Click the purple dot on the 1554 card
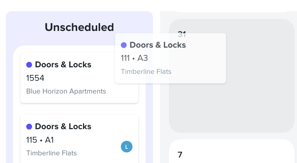The image size is (297, 163). [29, 65]
